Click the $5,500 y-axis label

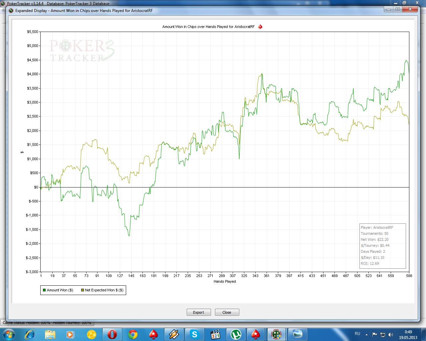click(x=33, y=32)
